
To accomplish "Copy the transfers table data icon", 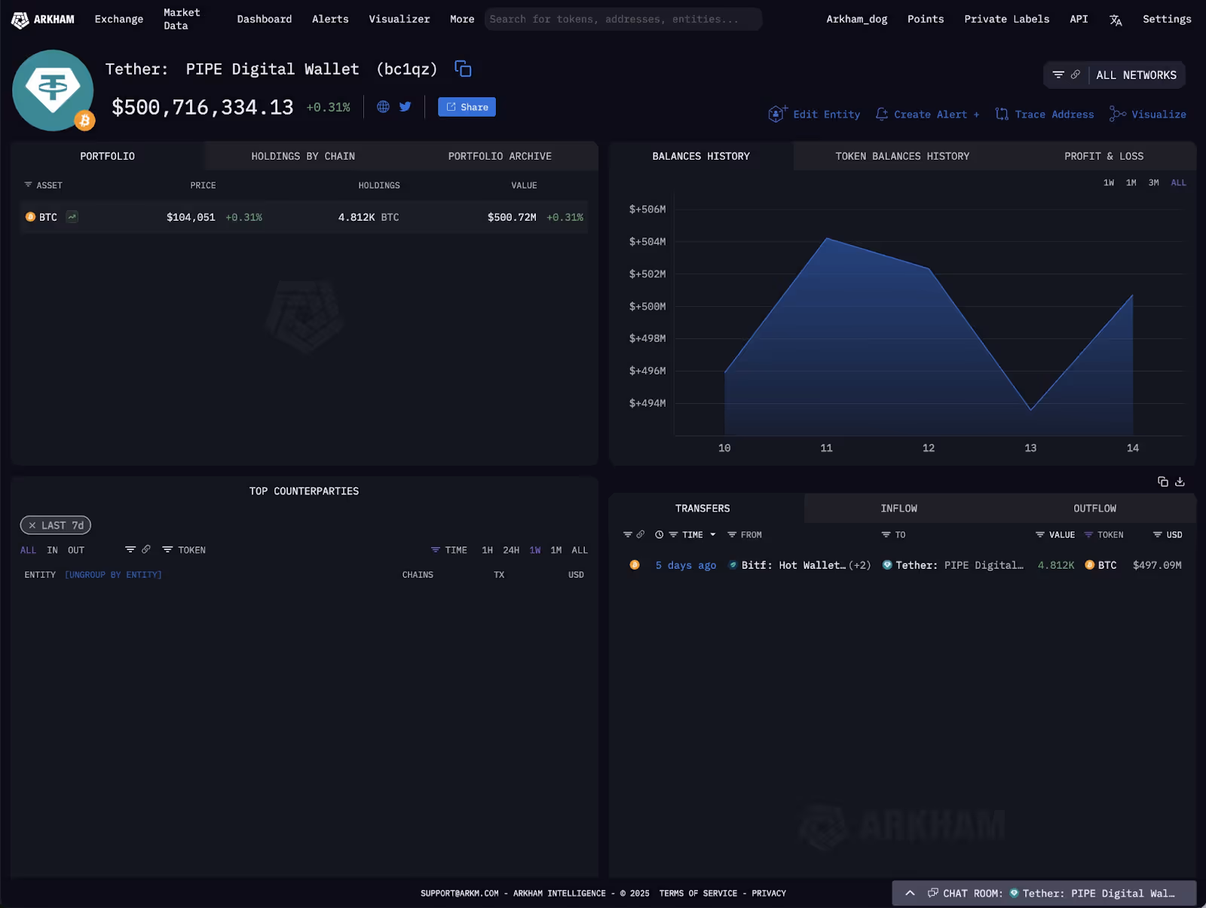I will [1163, 482].
